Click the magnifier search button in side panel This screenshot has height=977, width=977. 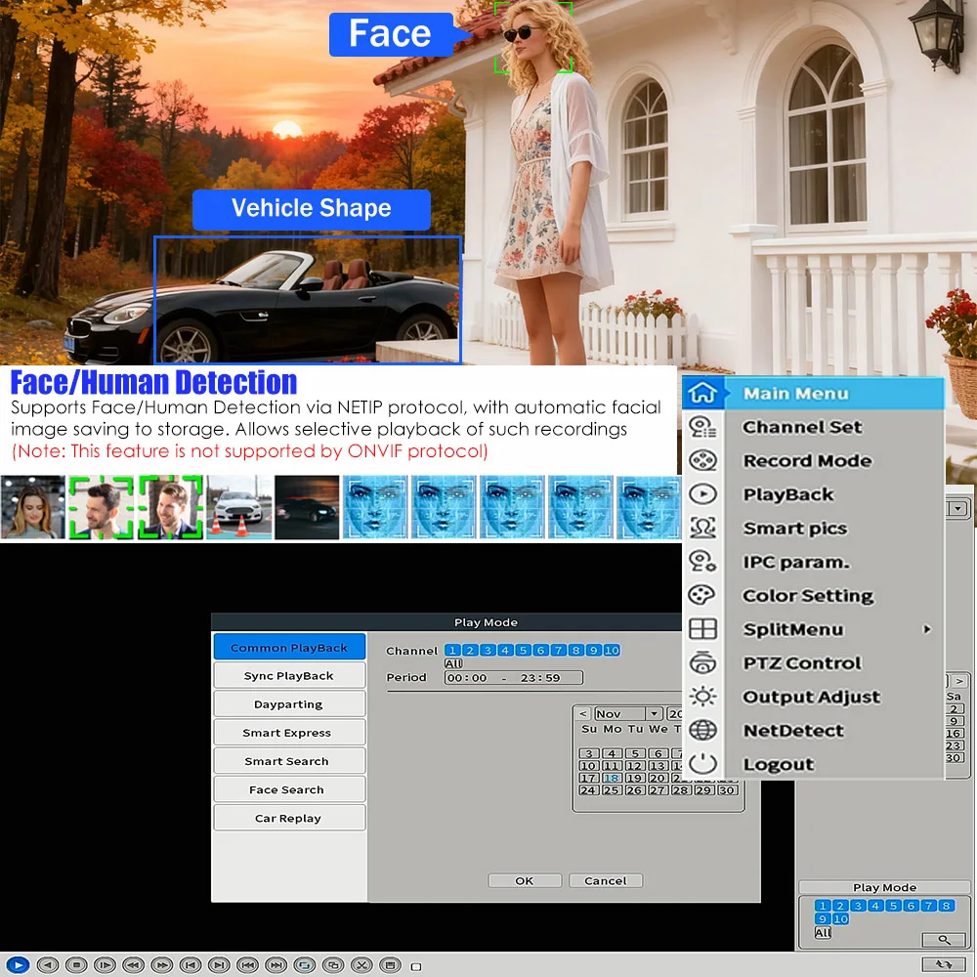[944, 940]
